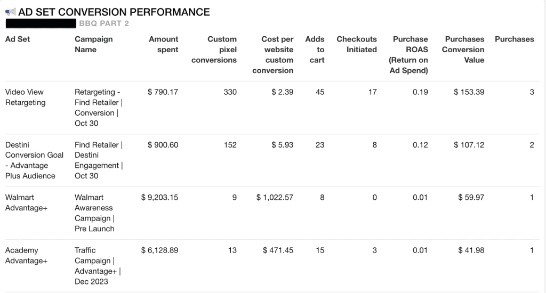Click the $ 9,203.15 amount spent cell
Viewport: 546px width, 293px height.
159,198
